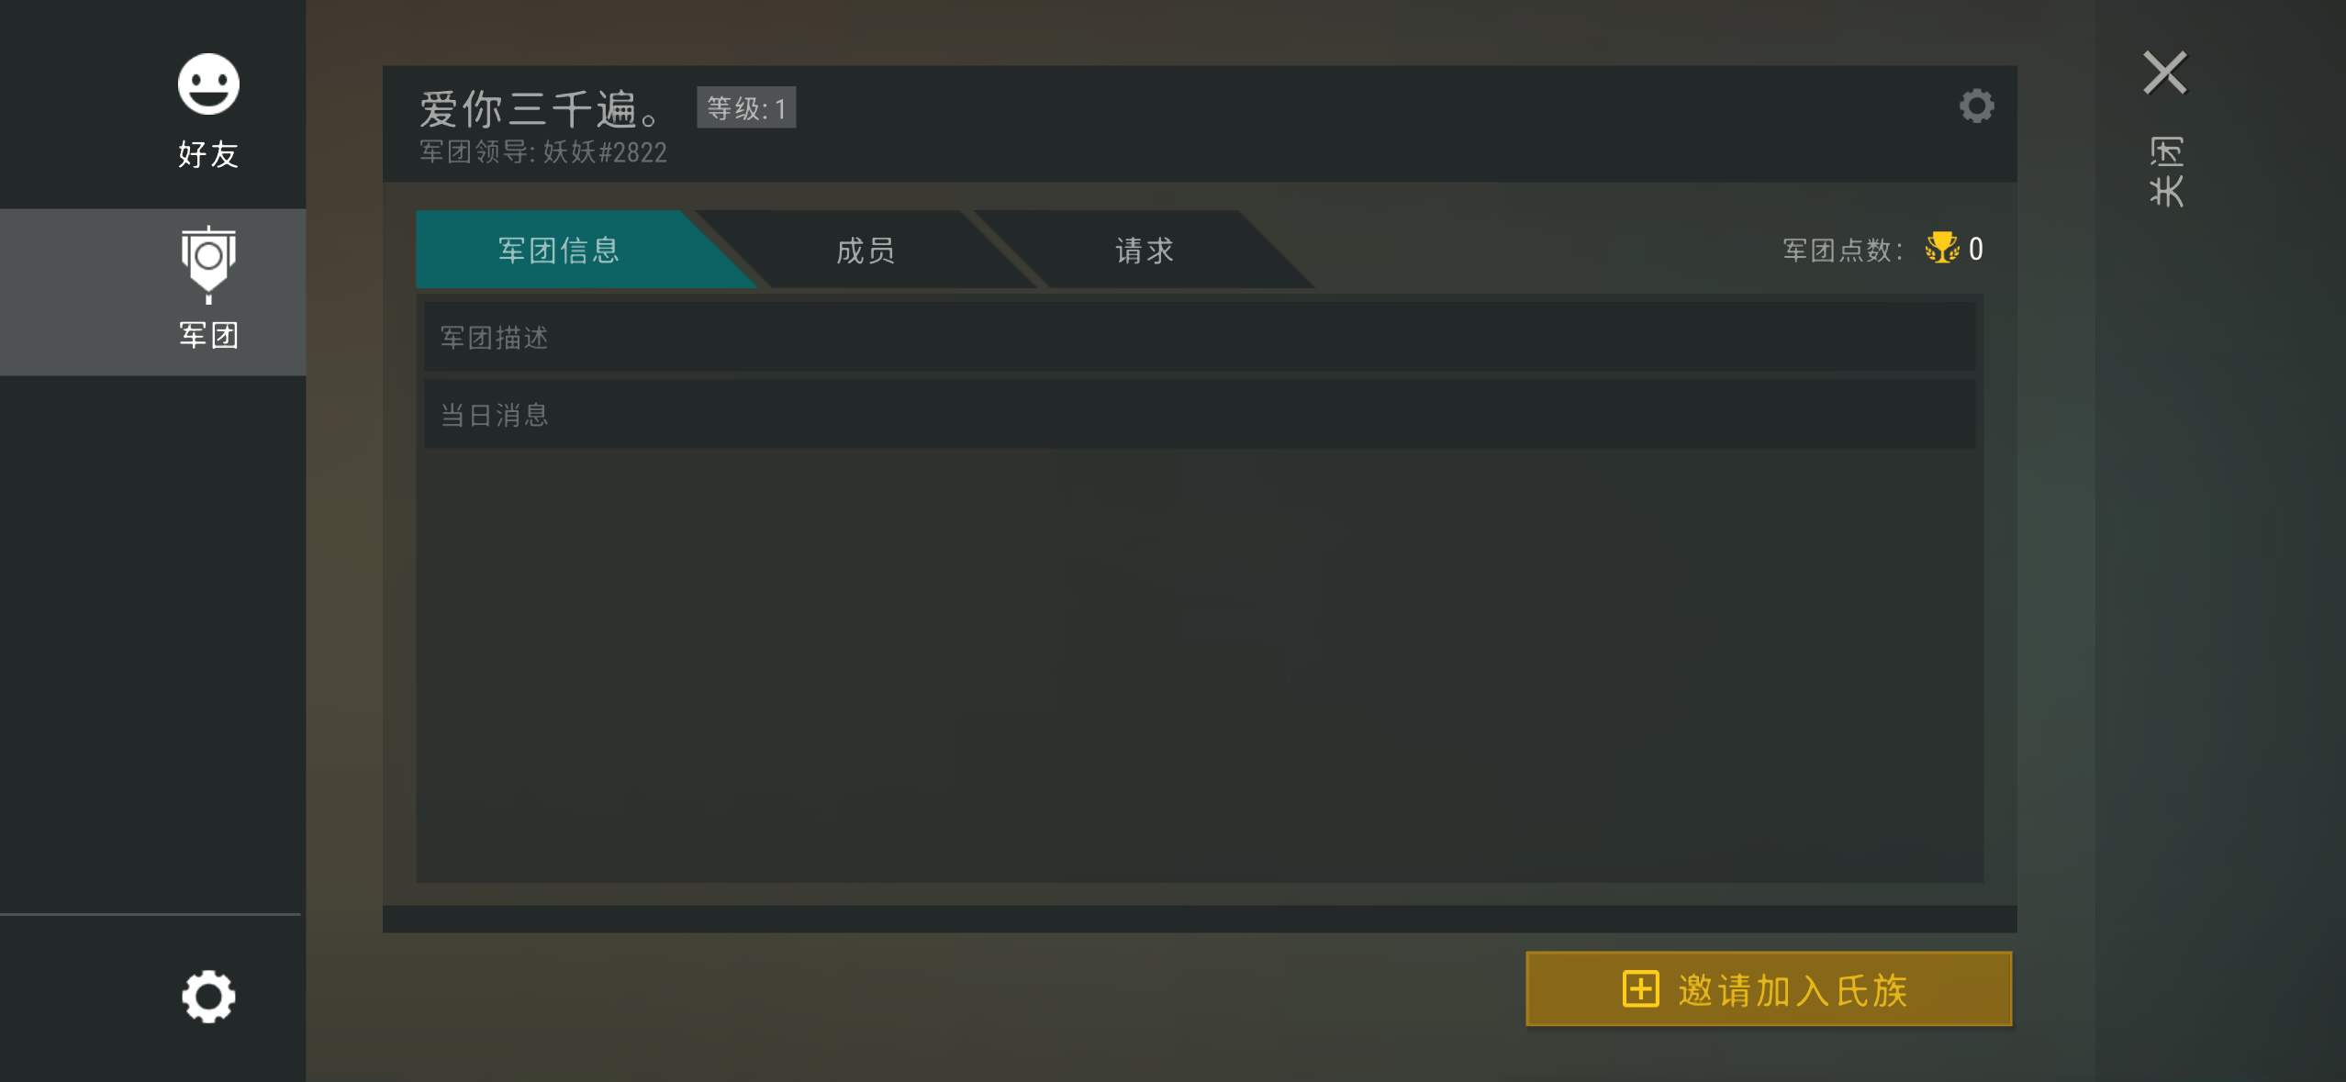Switch to the 成员 tab
Viewport: 2346px width, 1082px height.
coord(866,250)
